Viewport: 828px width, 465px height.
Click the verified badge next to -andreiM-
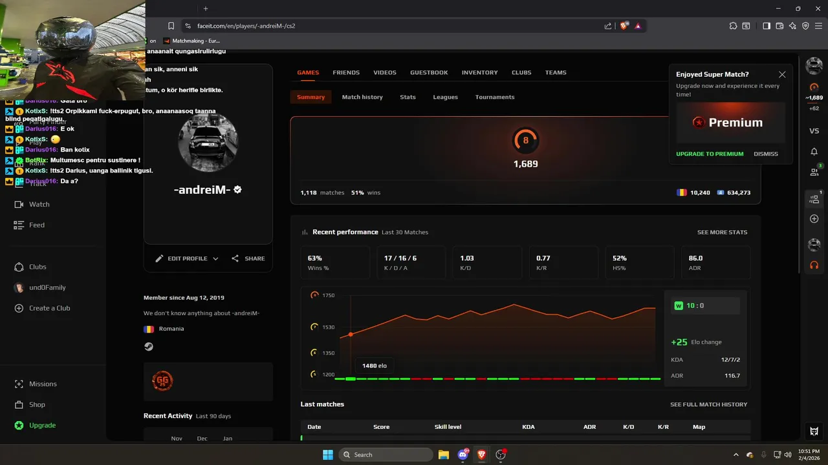tap(237, 190)
